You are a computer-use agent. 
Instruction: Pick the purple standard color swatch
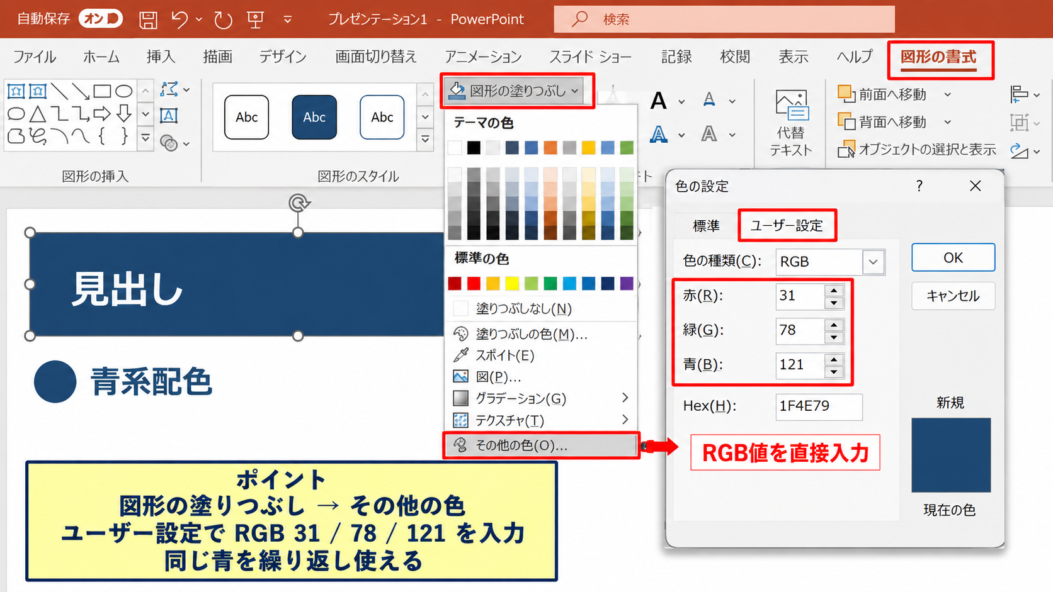pyautogui.click(x=627, y=284)
